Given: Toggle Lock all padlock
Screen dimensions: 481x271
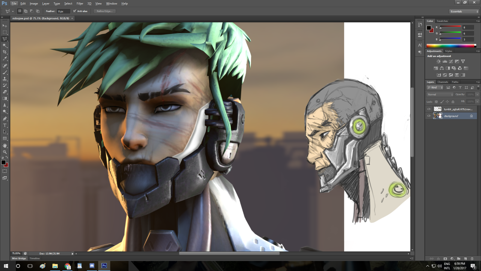Looking at the screenshot, I should (x=453, y=102).
